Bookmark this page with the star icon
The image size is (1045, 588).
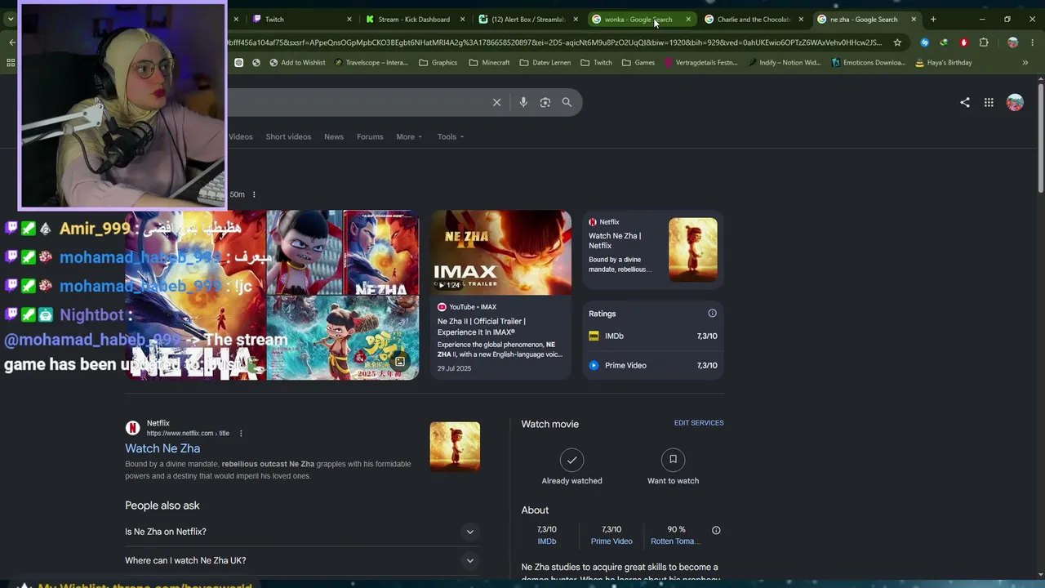[897, 42]
